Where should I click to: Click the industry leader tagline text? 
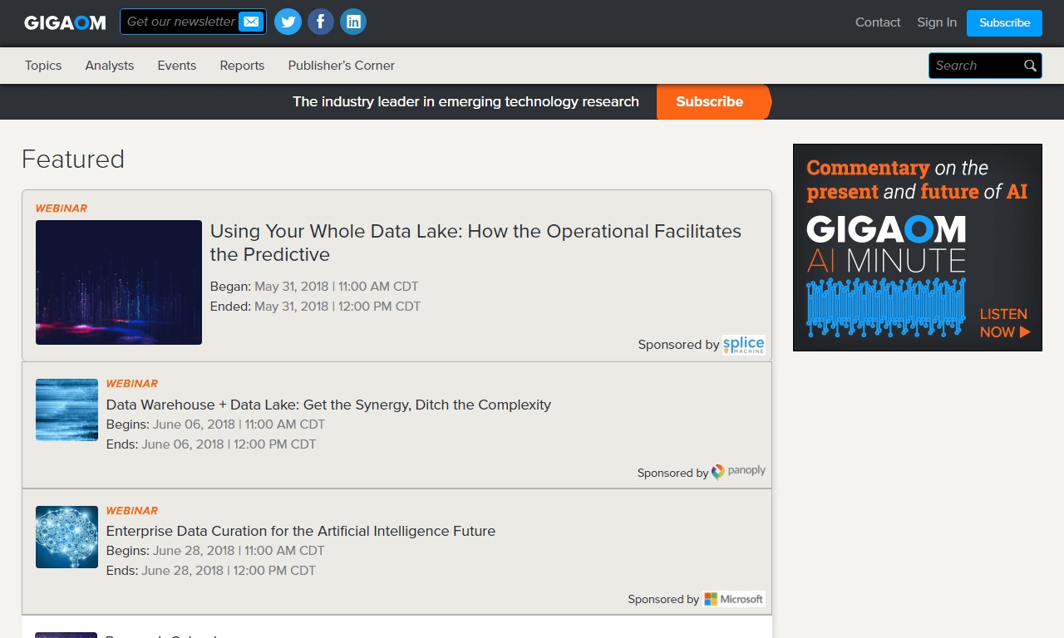(x=465, y=101)
